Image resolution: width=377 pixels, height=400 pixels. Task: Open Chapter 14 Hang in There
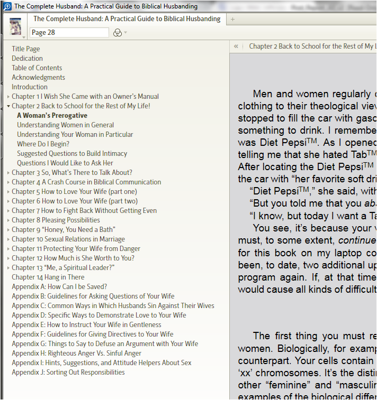coord(48,277)
